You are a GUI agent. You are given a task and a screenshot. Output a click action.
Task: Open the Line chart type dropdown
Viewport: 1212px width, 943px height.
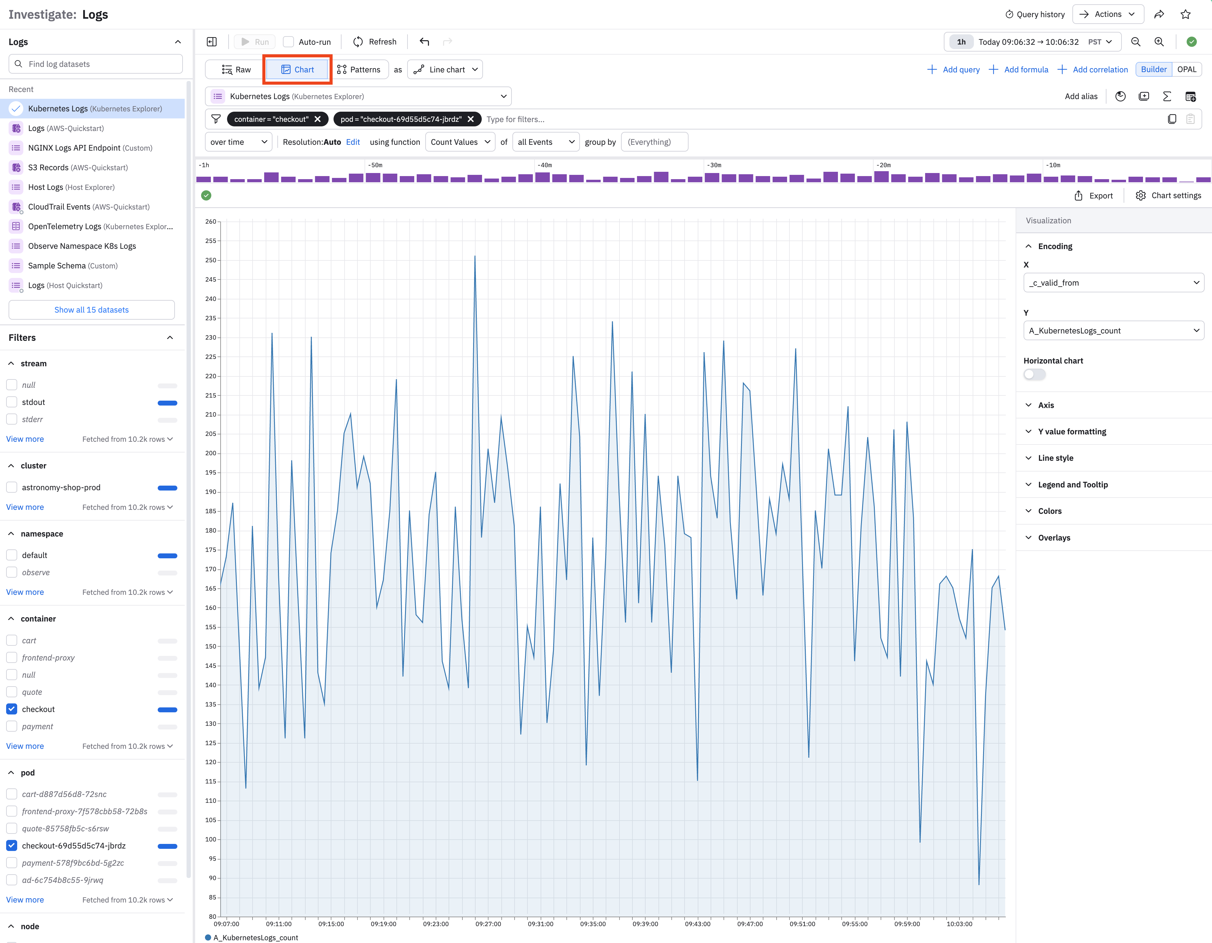[x=445, y=69]
